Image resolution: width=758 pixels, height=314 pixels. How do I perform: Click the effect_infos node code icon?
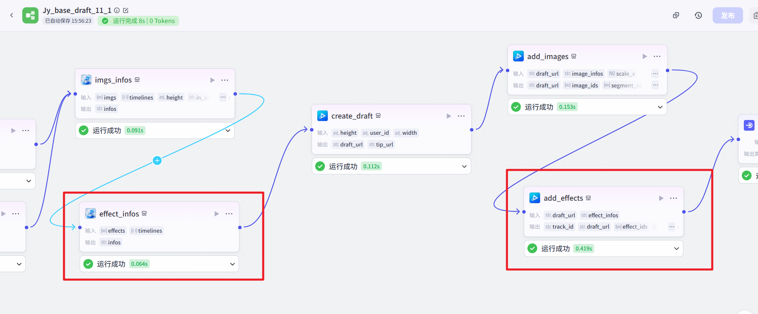[90, 214]
